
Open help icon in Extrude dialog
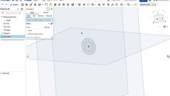[52, 38]
